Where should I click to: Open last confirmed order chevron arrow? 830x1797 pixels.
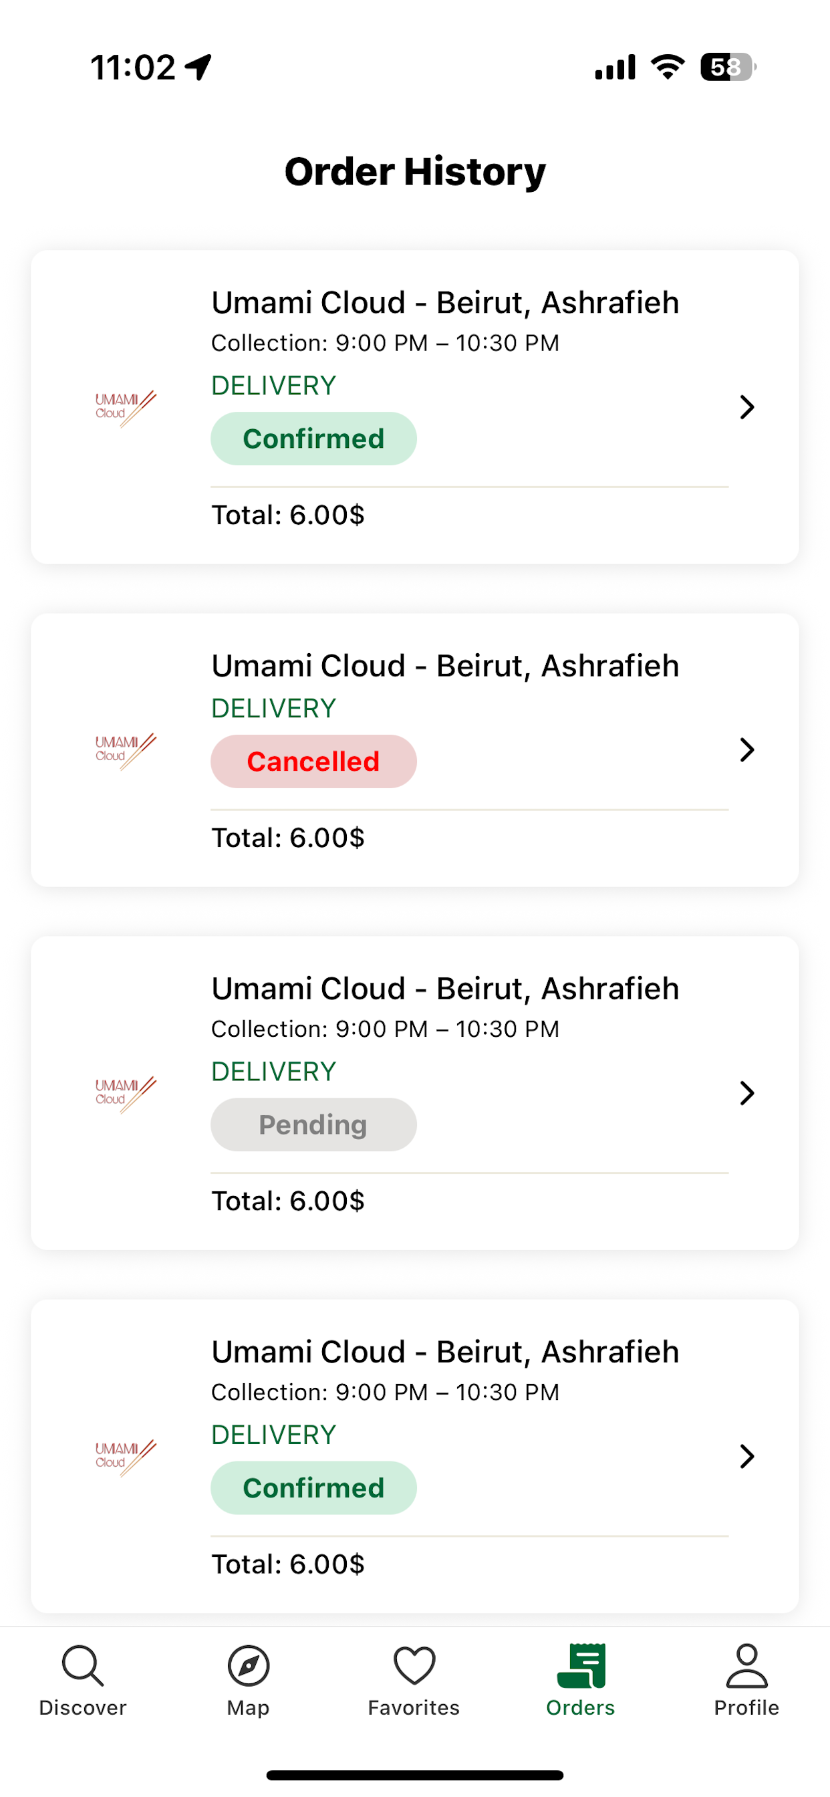tap(746, 1457)
